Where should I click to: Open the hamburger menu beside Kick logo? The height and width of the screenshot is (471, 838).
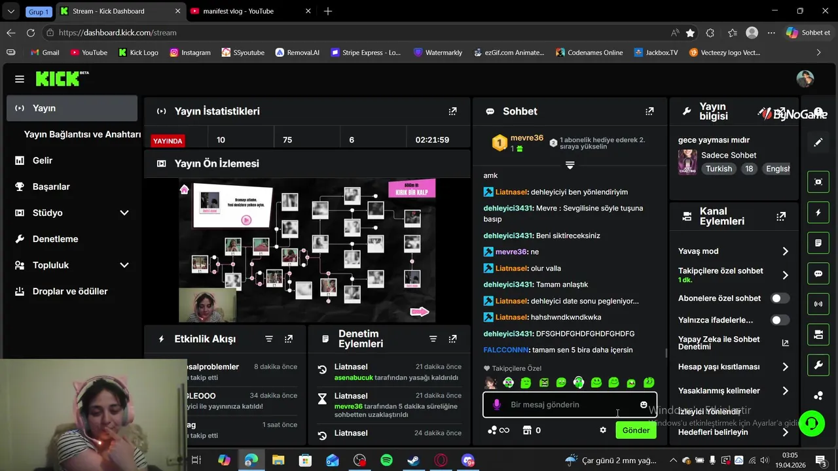tap(20, 79)
